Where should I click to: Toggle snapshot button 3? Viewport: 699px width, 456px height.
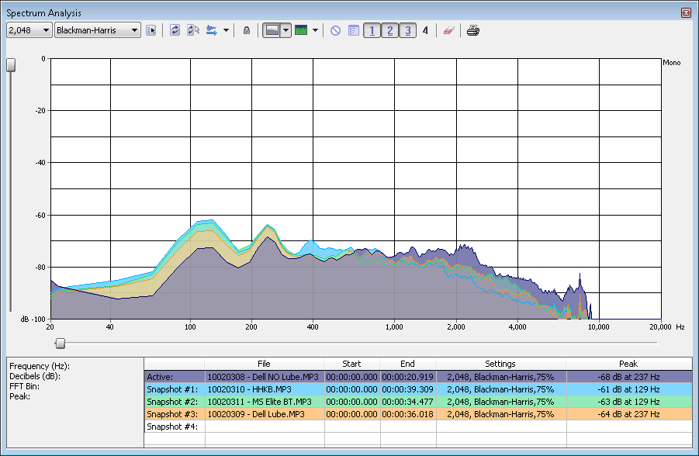tap(407, 30)
